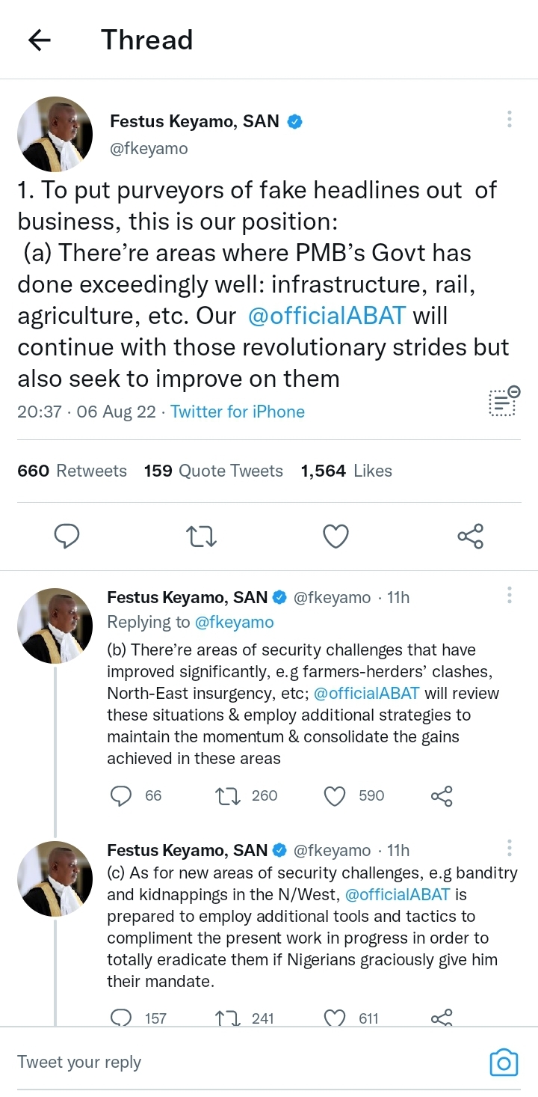538x1097 pixels.
Task: Reply to the main tweet
Action: pos(67,536)
